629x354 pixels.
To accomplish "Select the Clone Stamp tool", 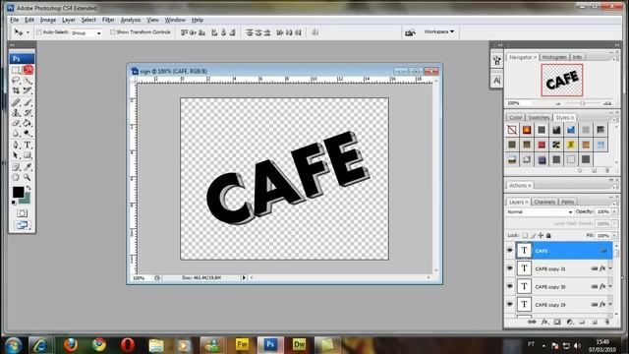I will [x=16, y=113].
